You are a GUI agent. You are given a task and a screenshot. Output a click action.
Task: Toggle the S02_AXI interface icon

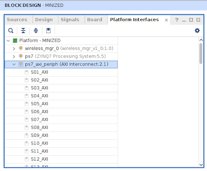(x=26, y=80)
